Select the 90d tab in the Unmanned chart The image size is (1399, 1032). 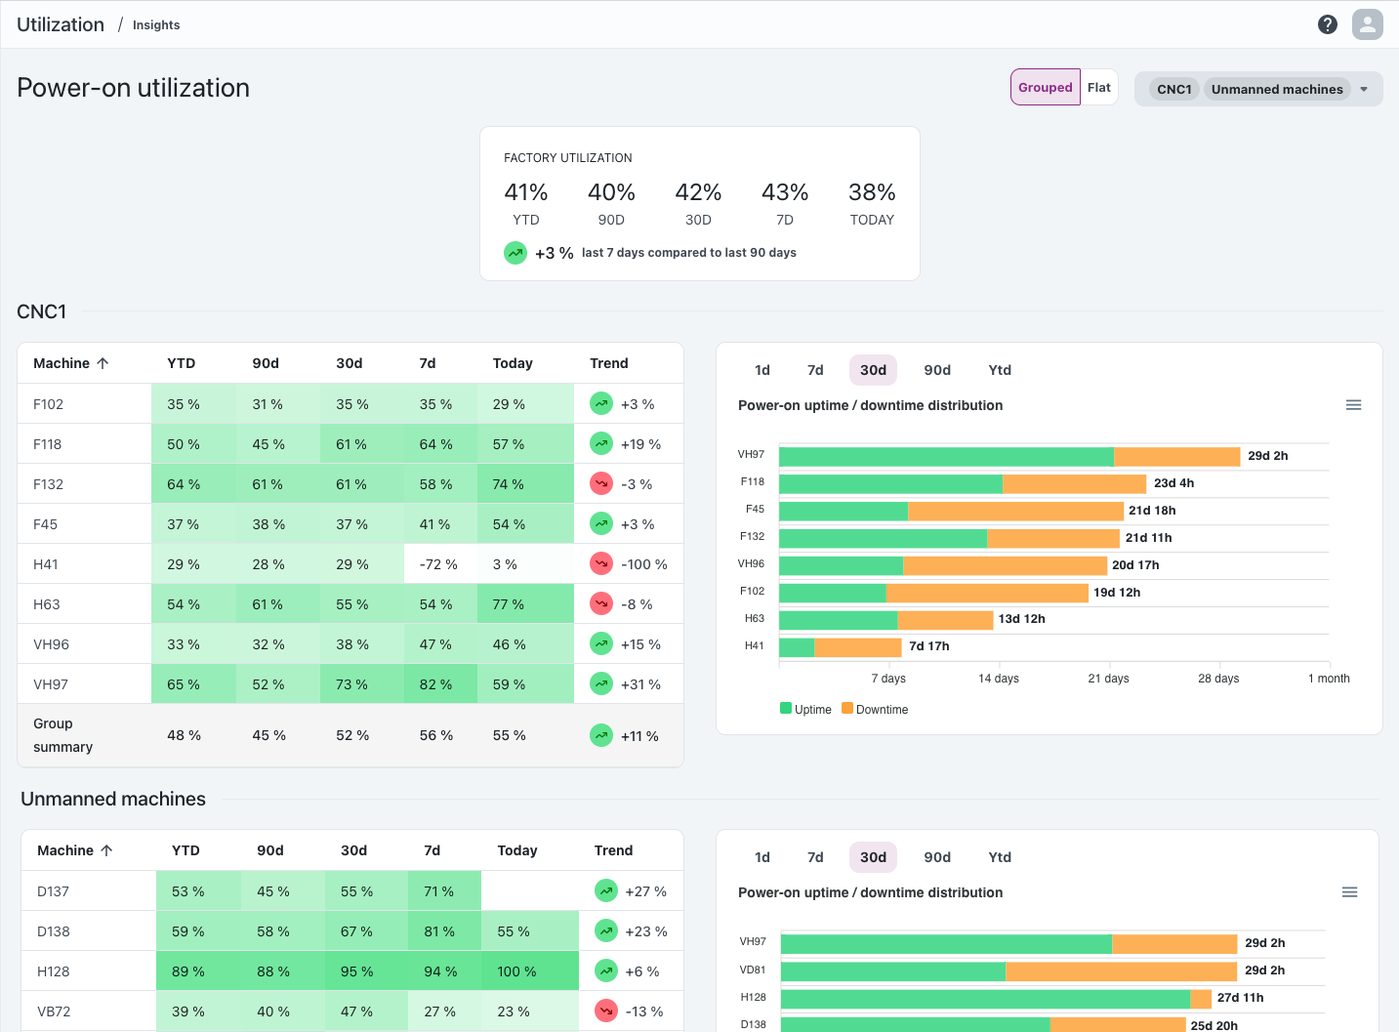(937, 857)
